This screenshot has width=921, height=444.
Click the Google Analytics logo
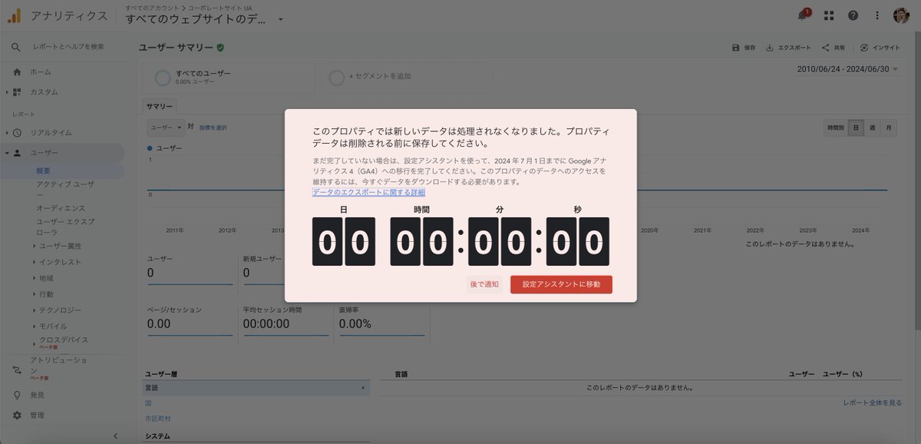(x=15, y=15)
